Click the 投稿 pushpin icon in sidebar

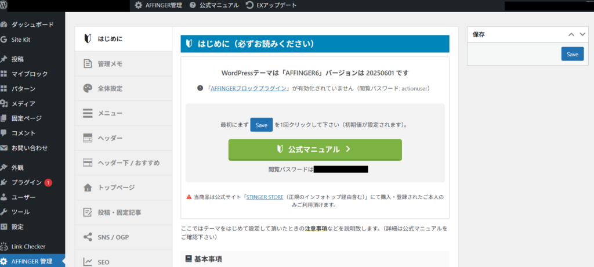point(4,59)
